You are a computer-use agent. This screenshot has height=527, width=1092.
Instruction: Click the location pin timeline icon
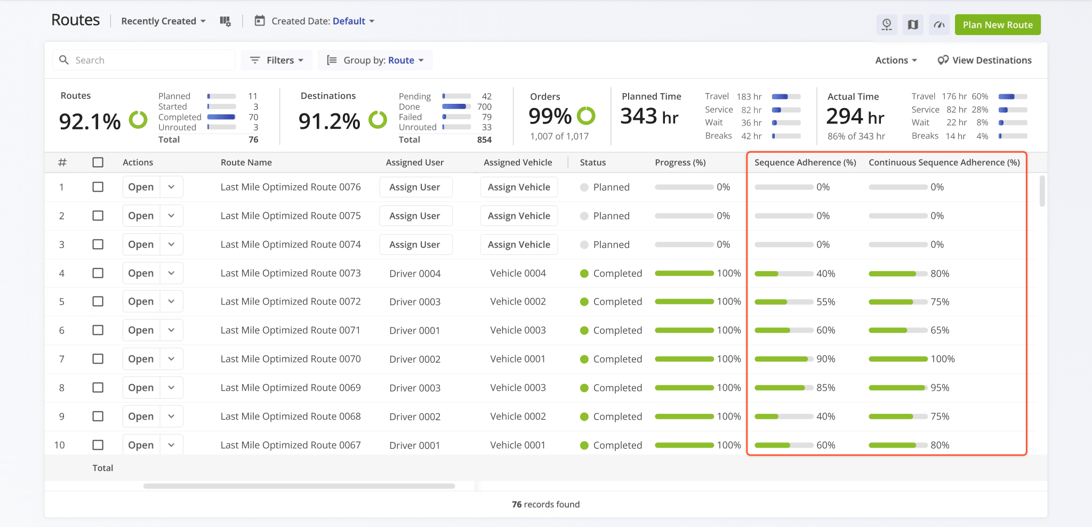(x=887, y=24)
